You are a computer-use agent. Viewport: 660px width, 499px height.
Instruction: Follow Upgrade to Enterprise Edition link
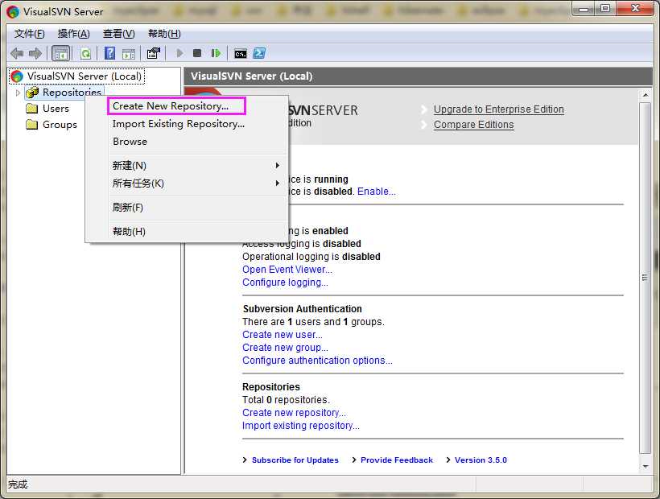(x=499, y=109)
